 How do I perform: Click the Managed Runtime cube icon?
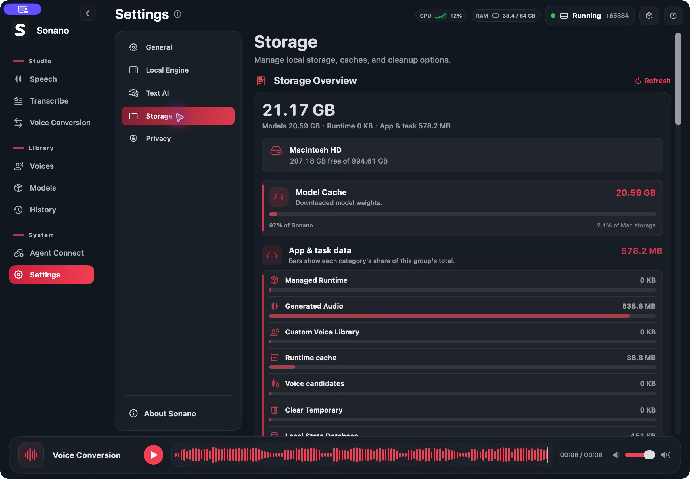click(x=274, y=280)
